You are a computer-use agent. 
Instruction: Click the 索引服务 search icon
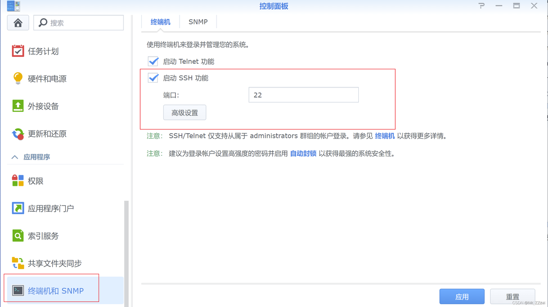coord(18,236)
